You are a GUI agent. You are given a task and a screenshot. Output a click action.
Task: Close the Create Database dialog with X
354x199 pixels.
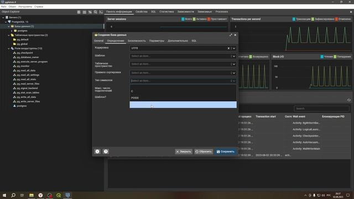point(235,35)
